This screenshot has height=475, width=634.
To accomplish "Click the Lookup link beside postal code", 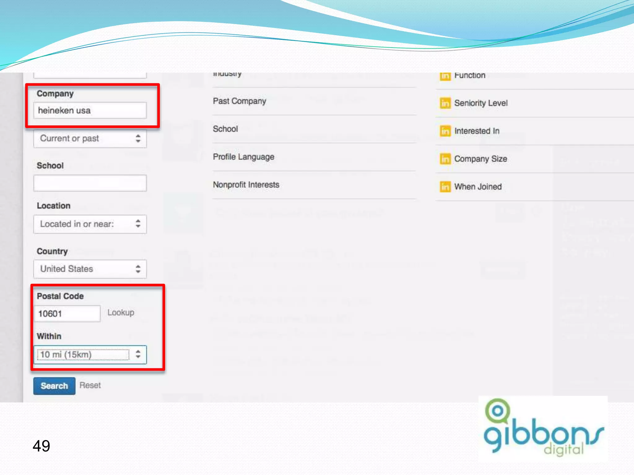I will click(x=121, y=313).
